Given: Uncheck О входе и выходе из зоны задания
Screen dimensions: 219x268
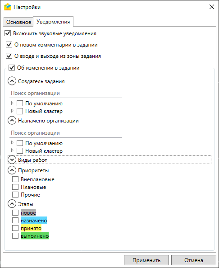Looking at the screenshot, I should 9,56.
